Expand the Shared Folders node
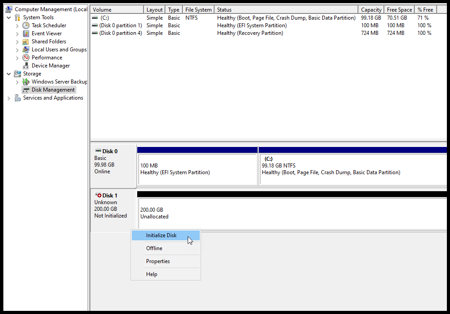Screen dimensions: 450x314 pyautogui.click(x=17, y=42)
